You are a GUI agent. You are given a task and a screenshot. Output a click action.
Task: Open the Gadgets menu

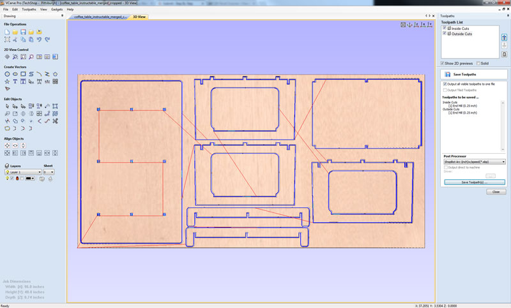coord(57,10)
